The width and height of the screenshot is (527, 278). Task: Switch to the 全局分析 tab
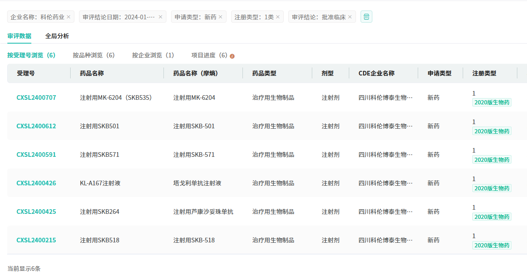point(57,36)
